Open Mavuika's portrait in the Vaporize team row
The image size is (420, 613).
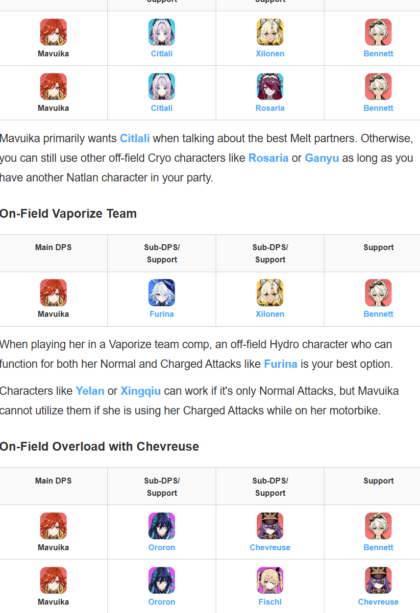[x=53, y=293]
